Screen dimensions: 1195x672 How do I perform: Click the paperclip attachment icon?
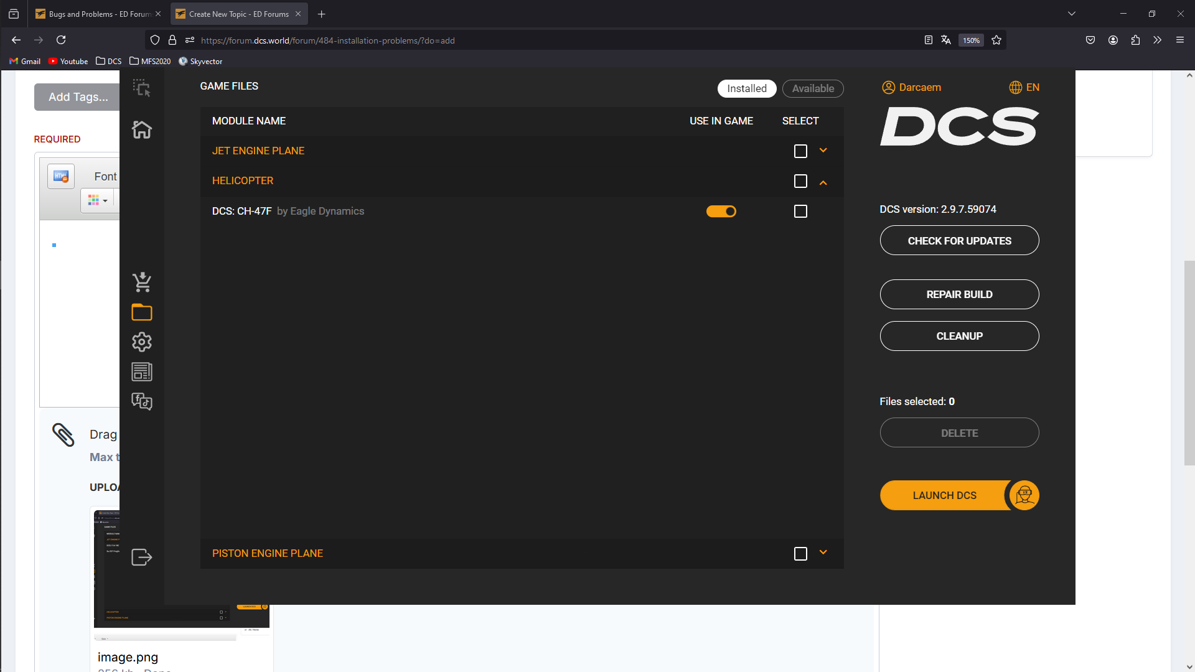pyautogui.click(x=63, y=435)
